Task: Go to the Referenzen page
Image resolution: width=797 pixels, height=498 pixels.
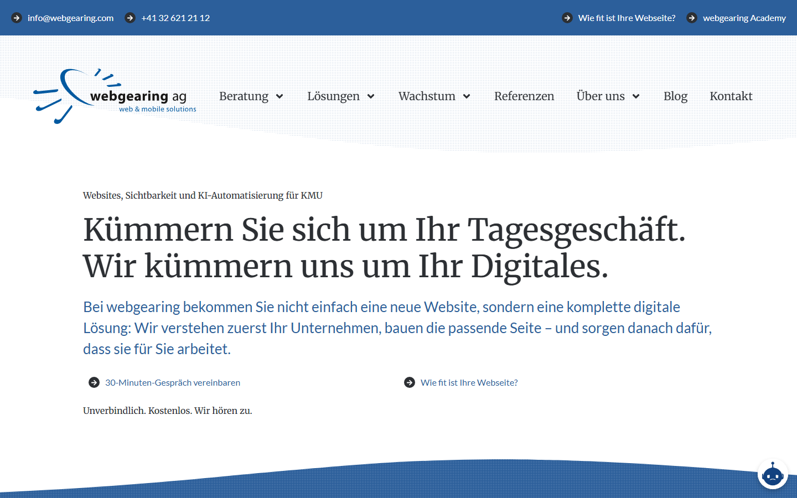Action: point(524,96)
